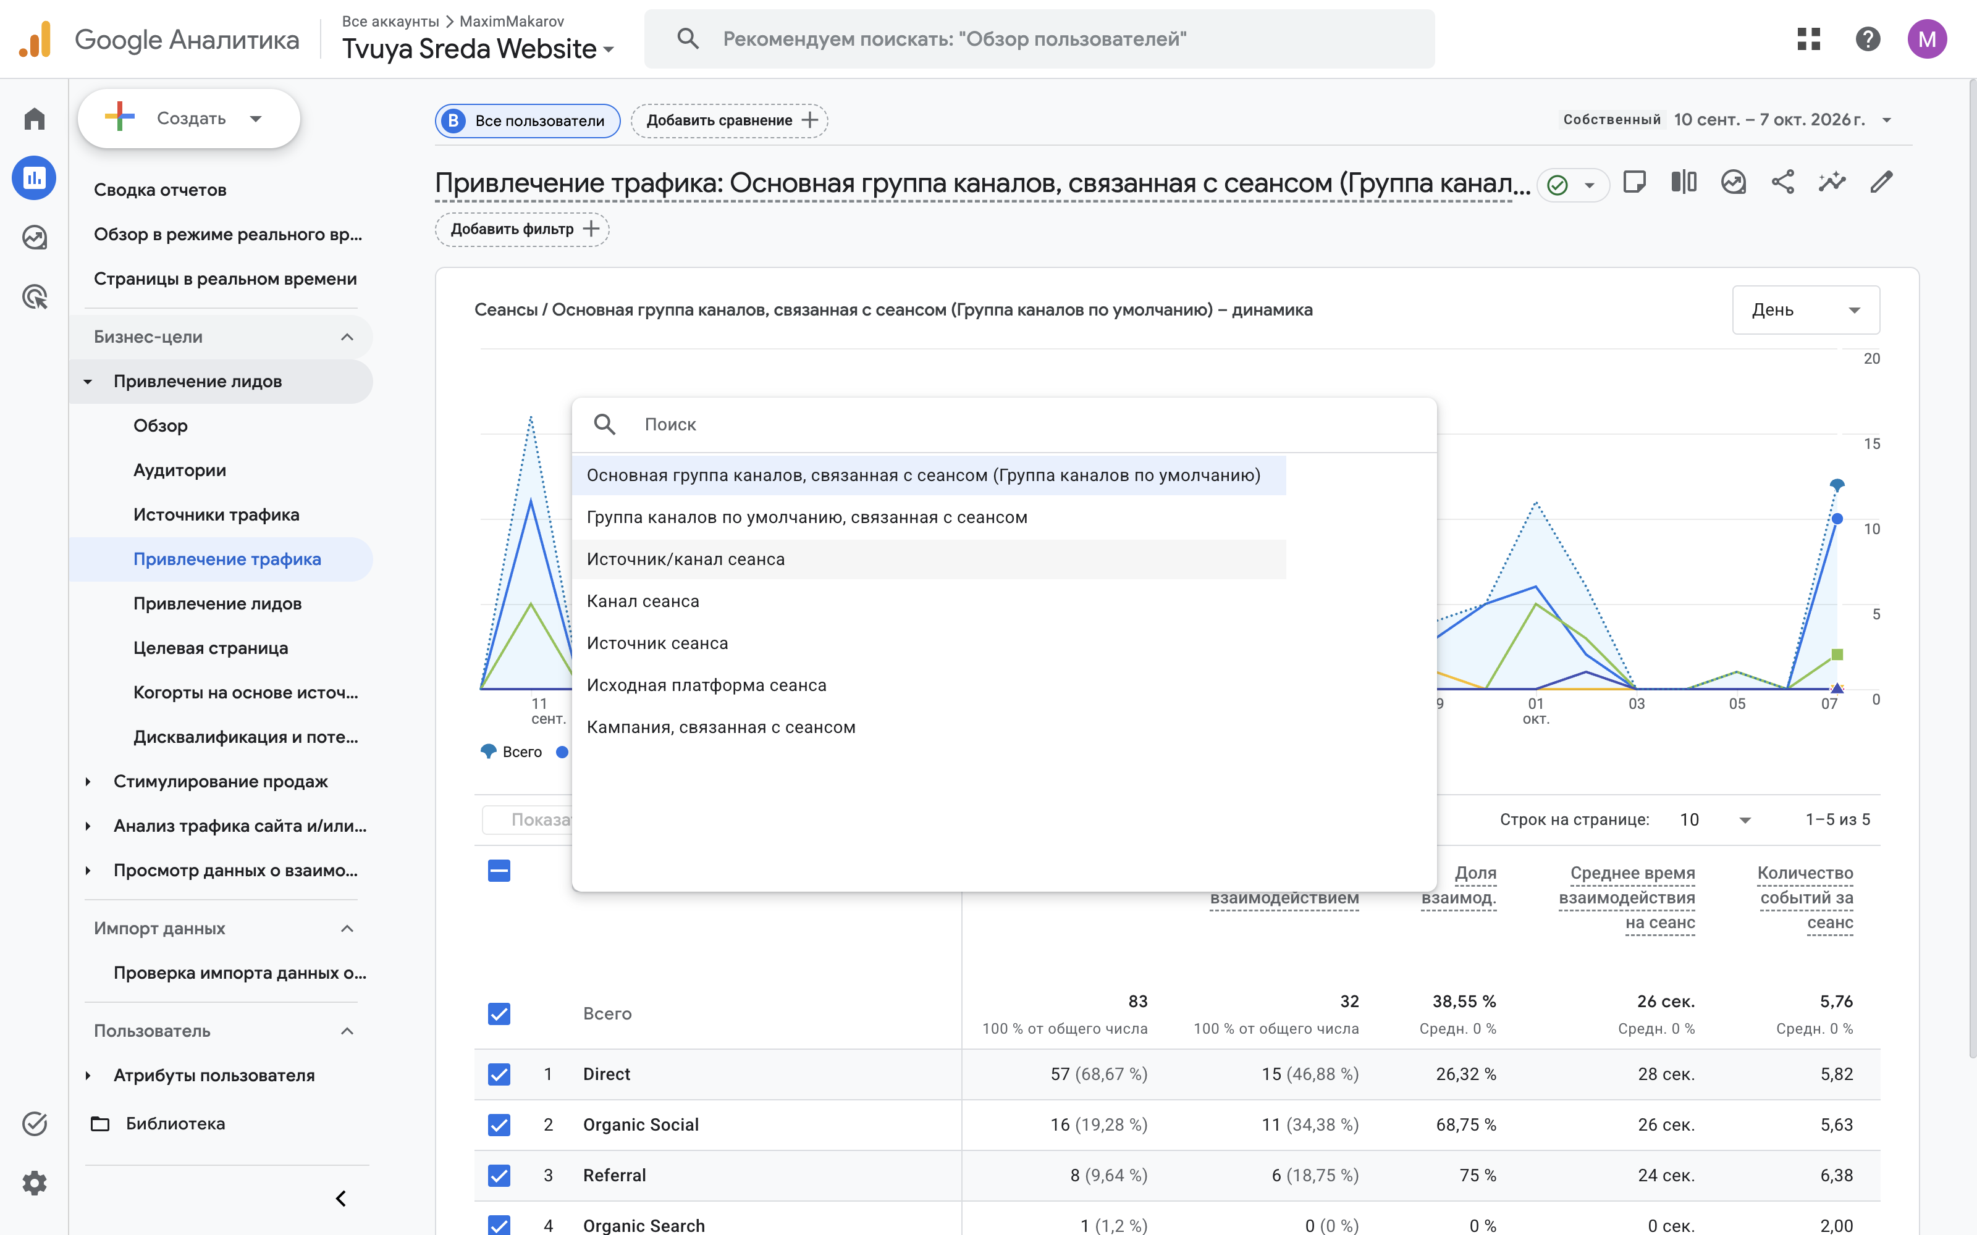Select Источник/канал сеанса dimension option
The width and height of the screenshot is (1977, 1235).
point(929,559)
